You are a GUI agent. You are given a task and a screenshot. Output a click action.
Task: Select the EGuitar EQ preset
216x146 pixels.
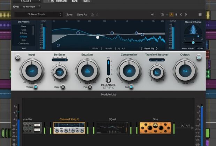coord(24,33)
